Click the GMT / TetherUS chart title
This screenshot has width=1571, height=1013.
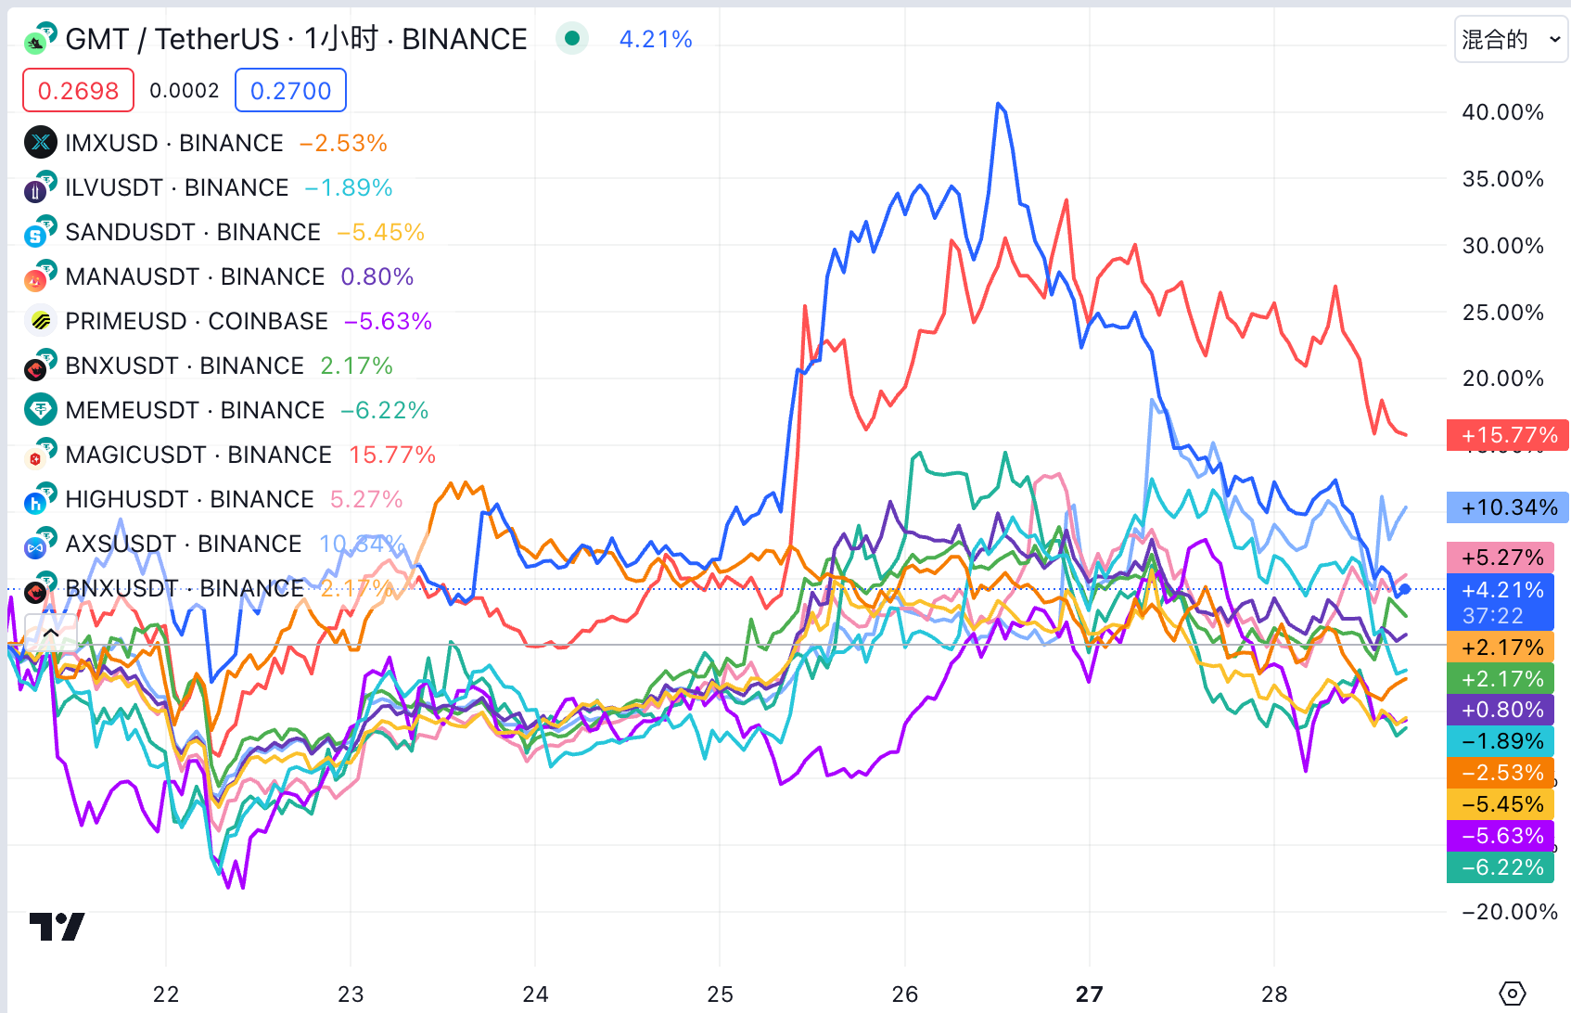pos(296,39)
